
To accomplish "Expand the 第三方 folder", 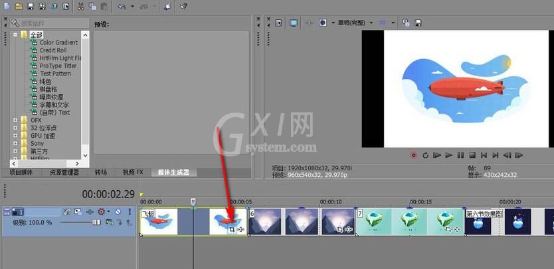I will coord(15,151).
